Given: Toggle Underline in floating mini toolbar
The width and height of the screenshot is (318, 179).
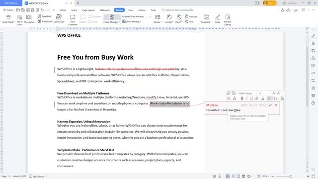Looking at the screenshot, I should 251,98.
